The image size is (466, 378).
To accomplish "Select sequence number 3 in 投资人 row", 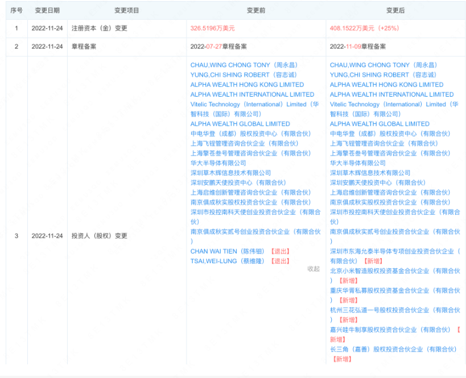I will click(x=17, y=236).
